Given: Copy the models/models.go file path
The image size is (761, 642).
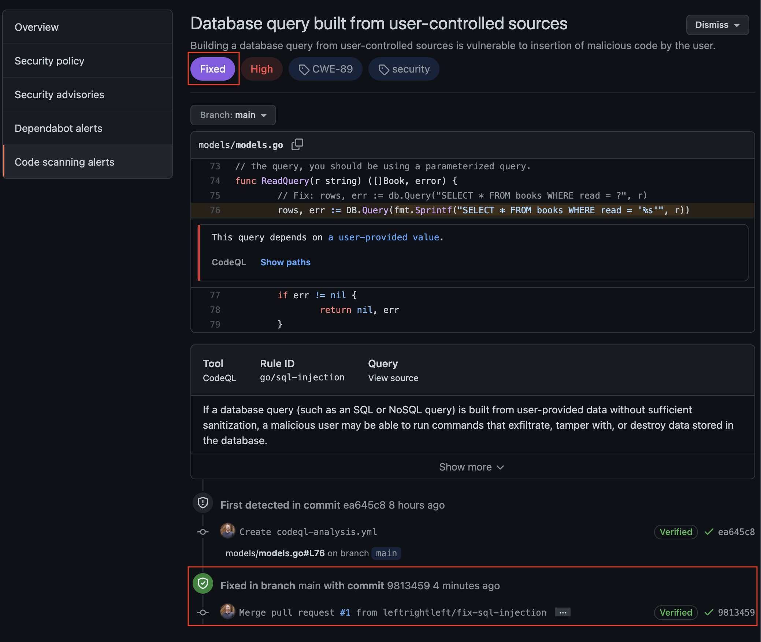Looking at the screenshot, I should click(x=297, y=144).
